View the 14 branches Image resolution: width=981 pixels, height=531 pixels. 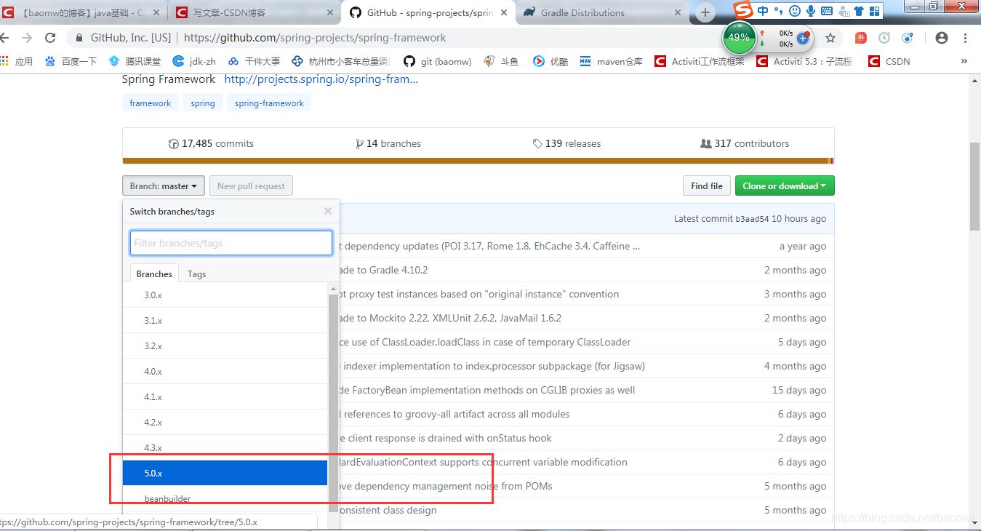click(388, 143)
